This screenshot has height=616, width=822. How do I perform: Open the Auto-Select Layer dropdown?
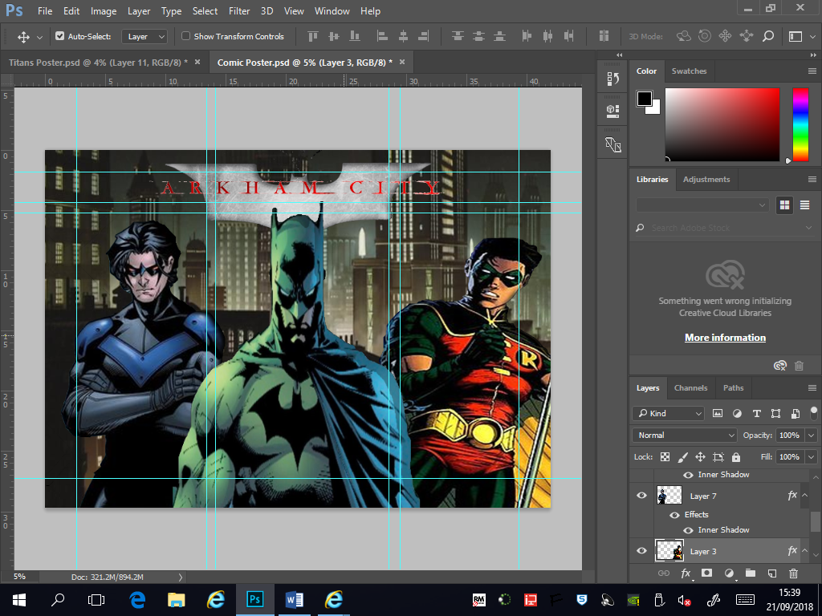145,36
